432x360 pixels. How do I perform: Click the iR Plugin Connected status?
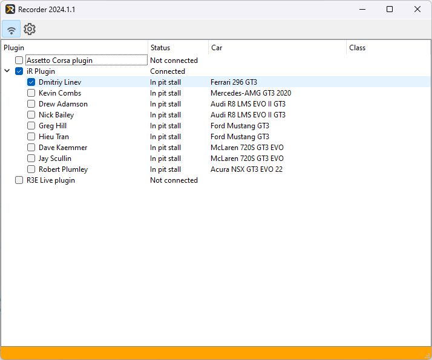(x=167, y=71)
